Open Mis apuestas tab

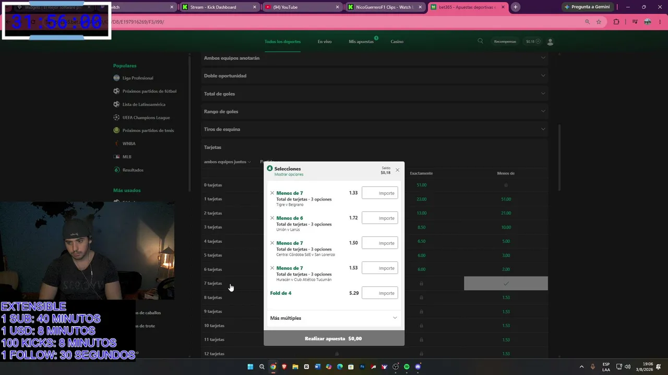point(361,42)
